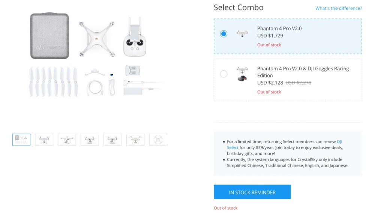View the second drone thumbnail image
This screenshot has width=375, height=214.
coord(44,140)
